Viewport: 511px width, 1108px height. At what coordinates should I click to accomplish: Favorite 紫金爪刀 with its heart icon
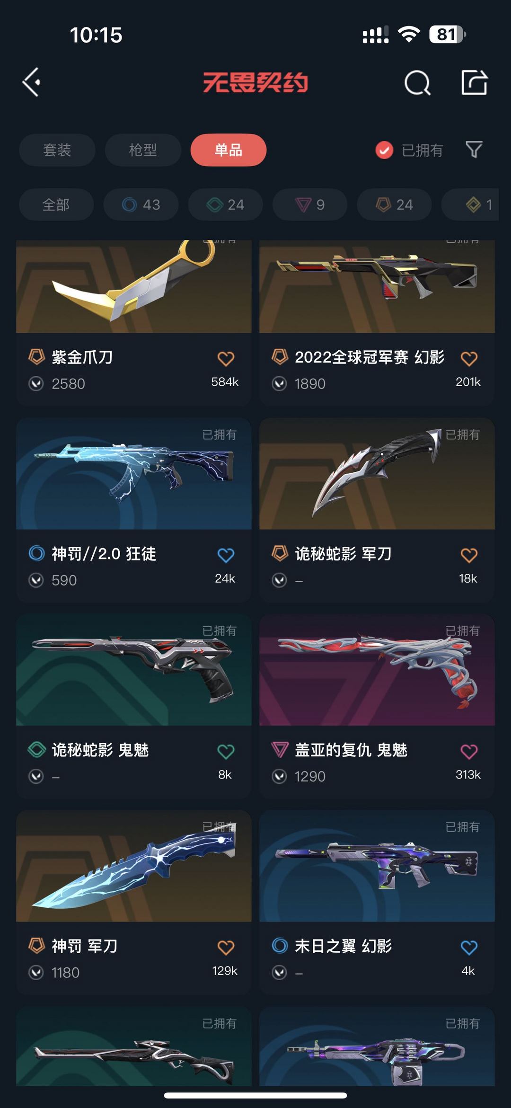(x=226, y=359)
